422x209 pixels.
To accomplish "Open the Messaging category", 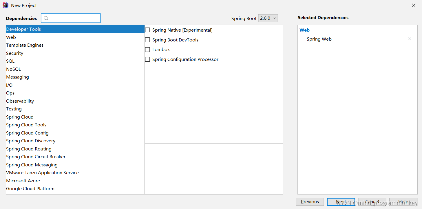I will (75, 77).
